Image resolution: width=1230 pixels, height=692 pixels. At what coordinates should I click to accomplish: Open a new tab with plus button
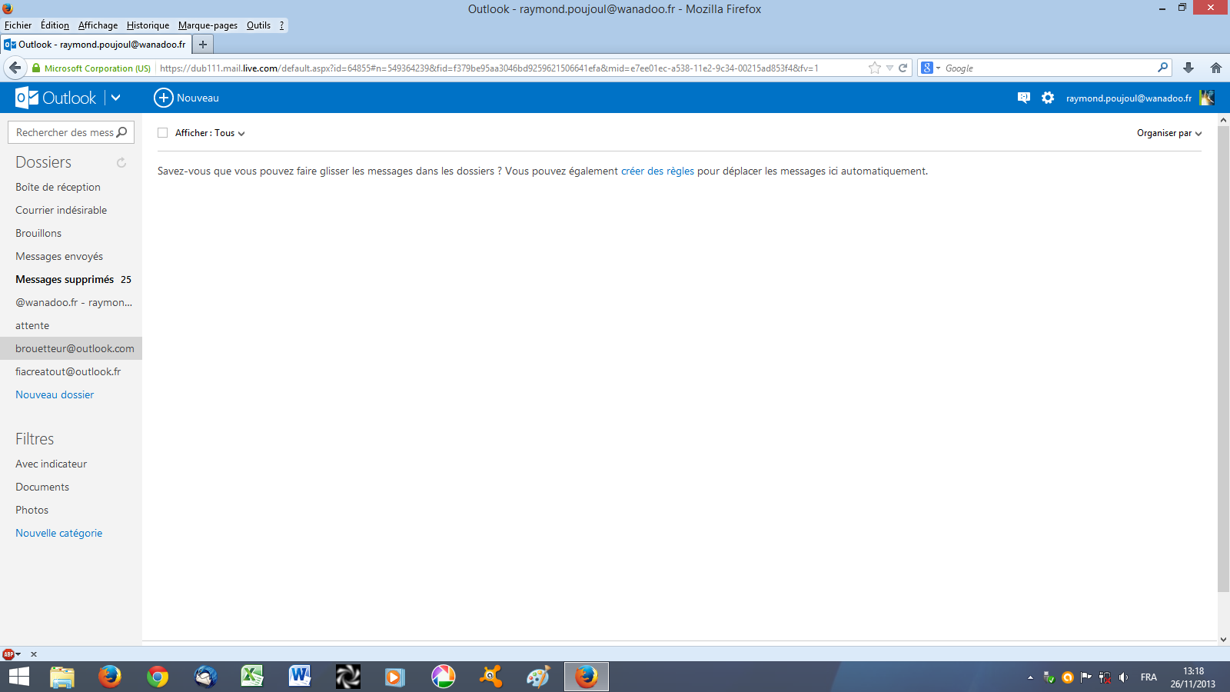pos(203,45)
